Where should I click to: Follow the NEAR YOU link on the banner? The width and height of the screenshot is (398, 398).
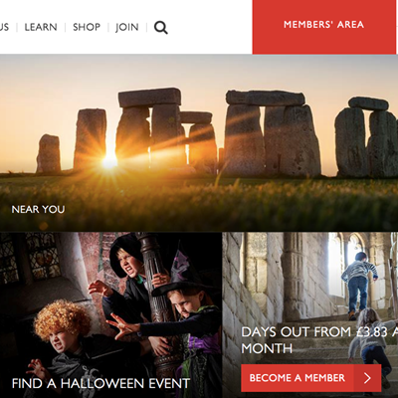(38, 209)
